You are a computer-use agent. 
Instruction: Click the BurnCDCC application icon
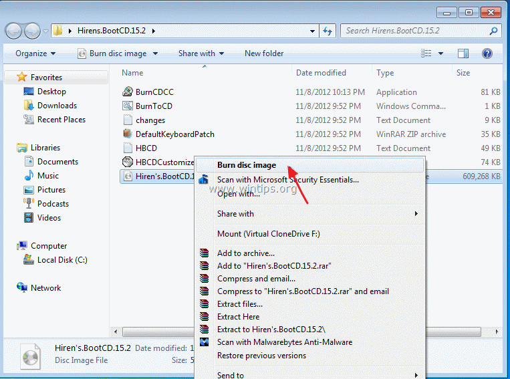point(128,92)
